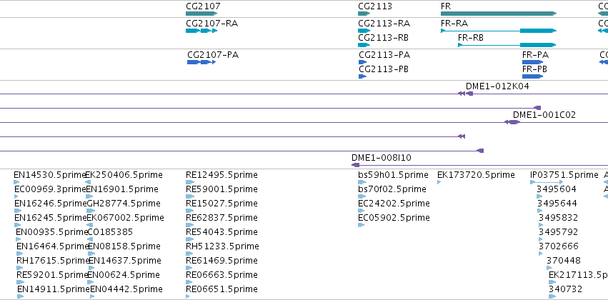
Task: Select the long teal FR gene bar
Action: point(499,14)
